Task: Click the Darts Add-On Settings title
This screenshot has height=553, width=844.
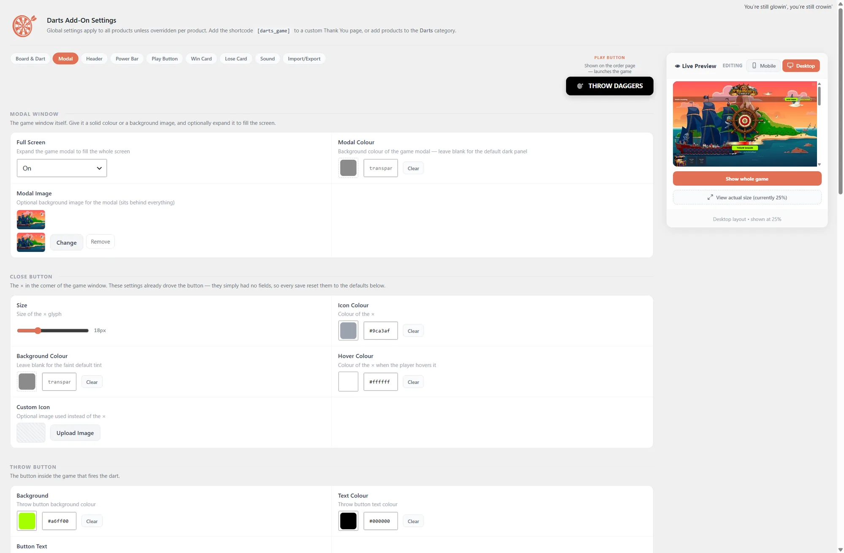Action: 81,20
